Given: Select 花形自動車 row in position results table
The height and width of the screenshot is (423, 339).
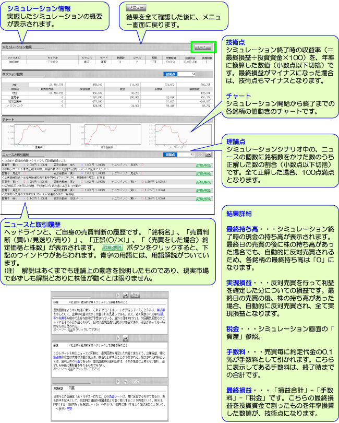Looking at the screenshot, I should [x=107, y=101].
